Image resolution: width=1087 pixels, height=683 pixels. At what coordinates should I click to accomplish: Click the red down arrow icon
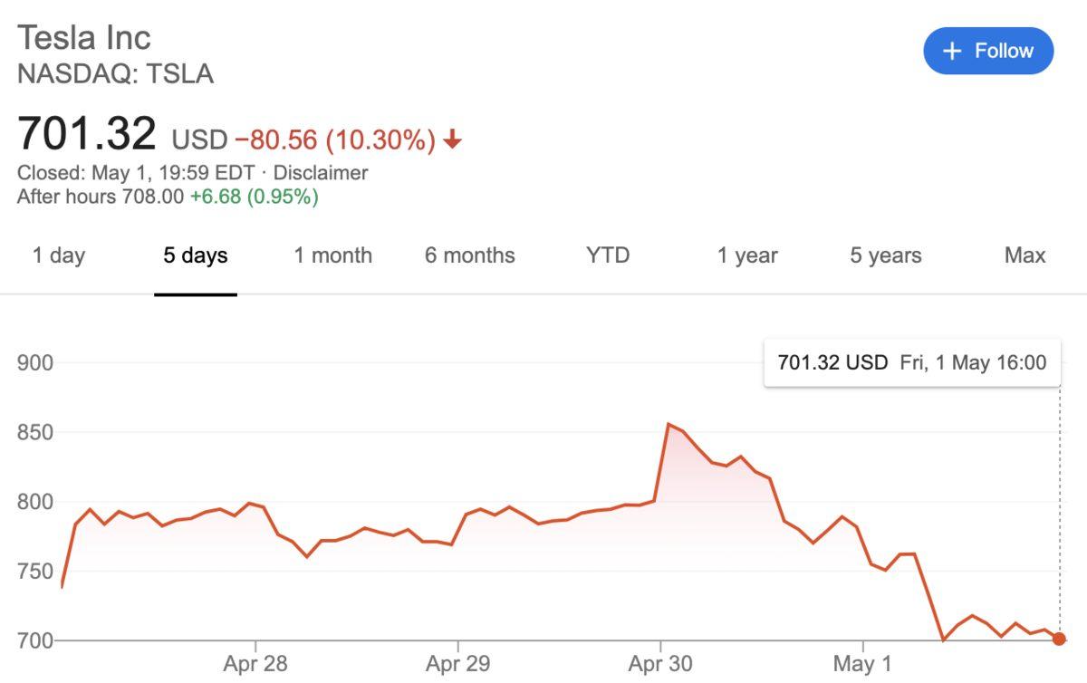453,140
